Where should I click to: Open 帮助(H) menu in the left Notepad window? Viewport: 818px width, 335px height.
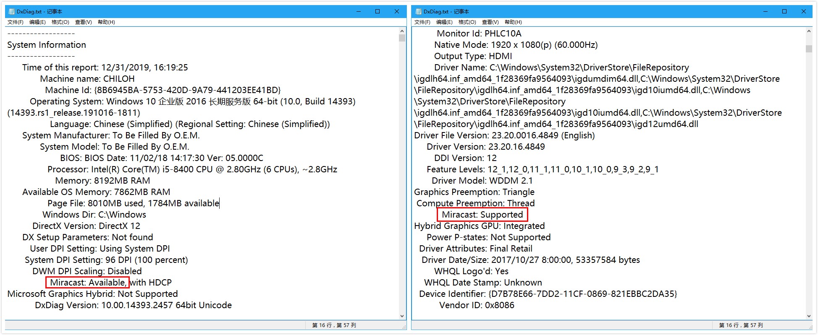tap(106, 22)
